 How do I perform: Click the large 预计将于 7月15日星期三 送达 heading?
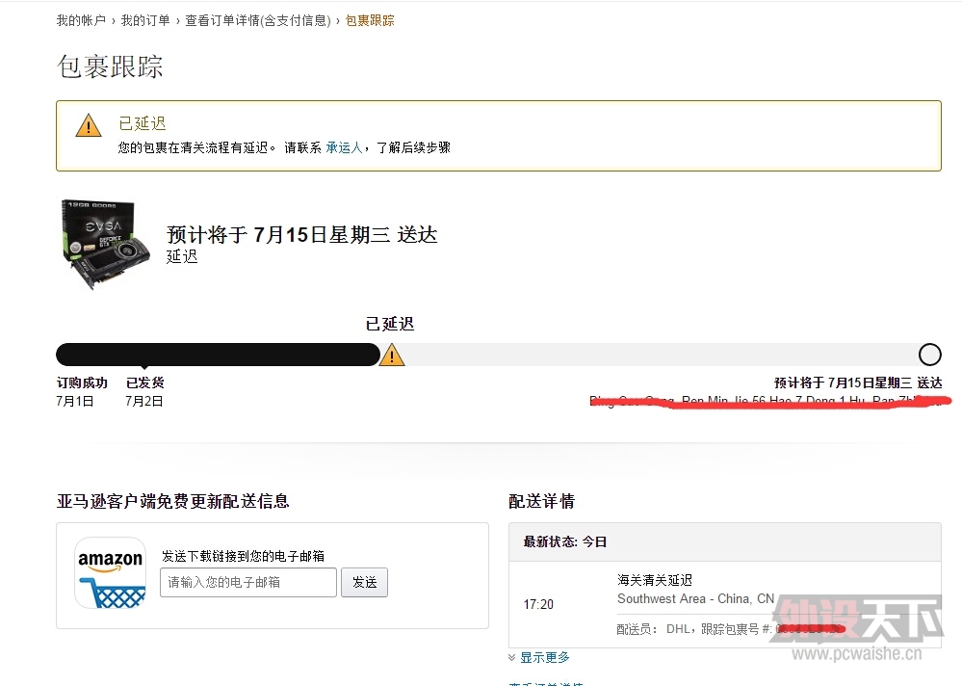pos(301,235)
